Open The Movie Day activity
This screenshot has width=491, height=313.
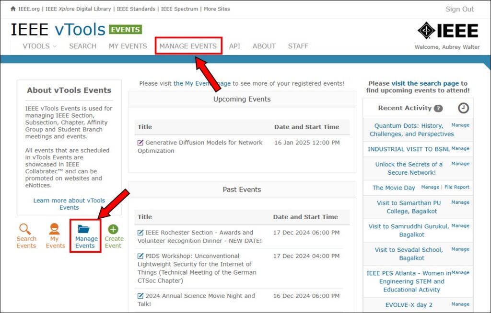coord(394,188)
